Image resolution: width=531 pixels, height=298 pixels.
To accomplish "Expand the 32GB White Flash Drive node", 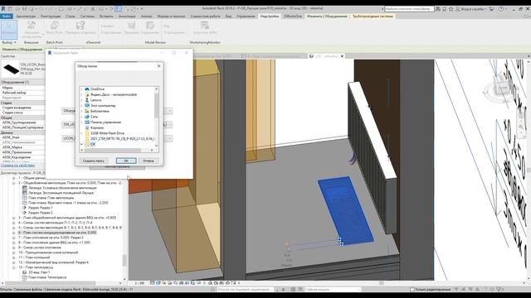I will pos(81,133).
